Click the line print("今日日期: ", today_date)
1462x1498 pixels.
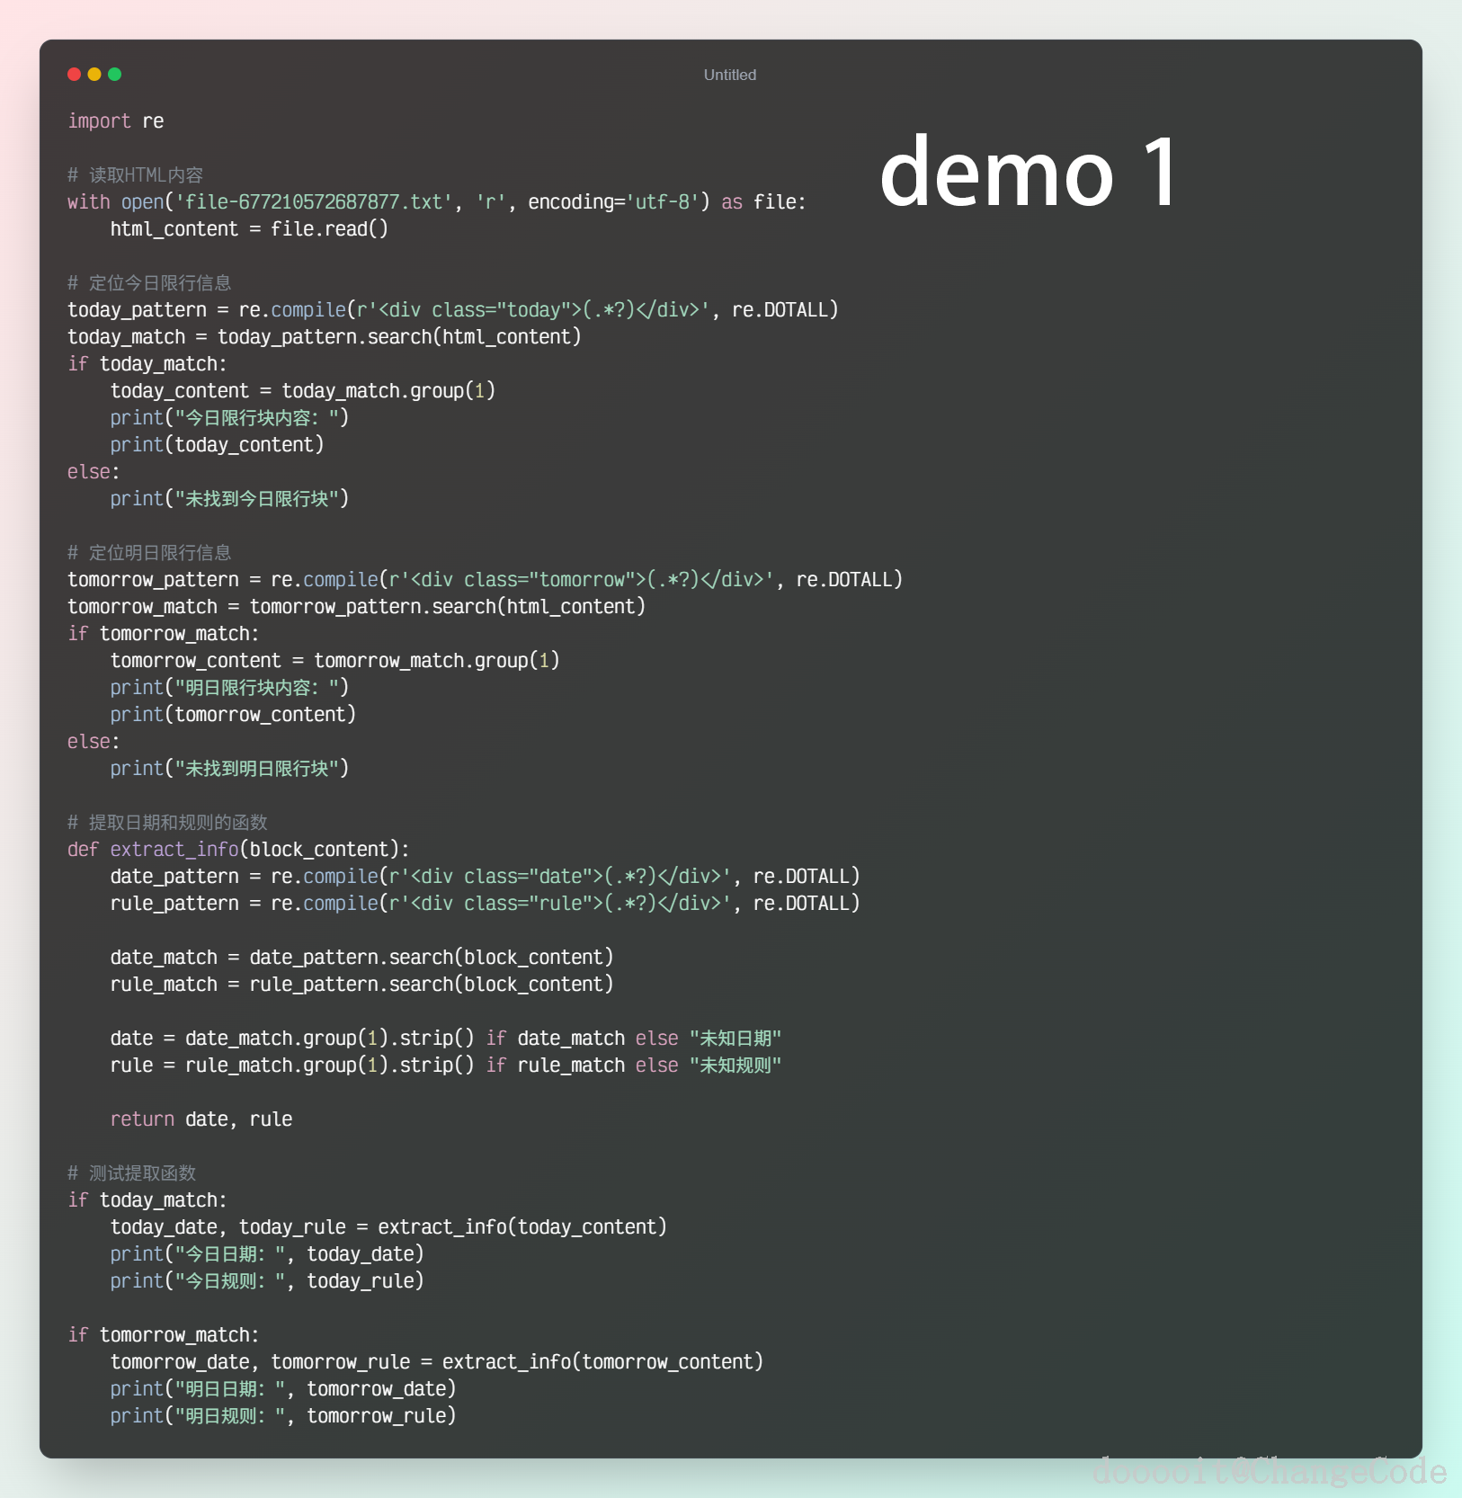[267, 1254]
